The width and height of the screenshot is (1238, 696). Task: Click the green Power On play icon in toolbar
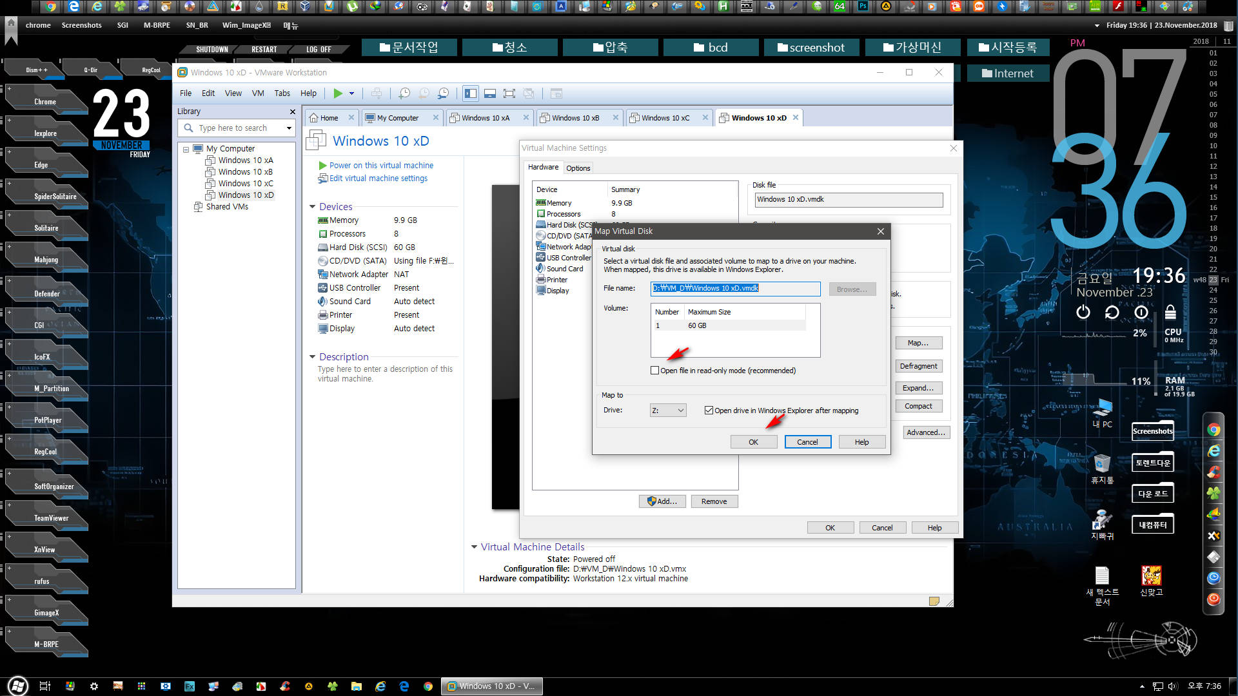[338, 93]
